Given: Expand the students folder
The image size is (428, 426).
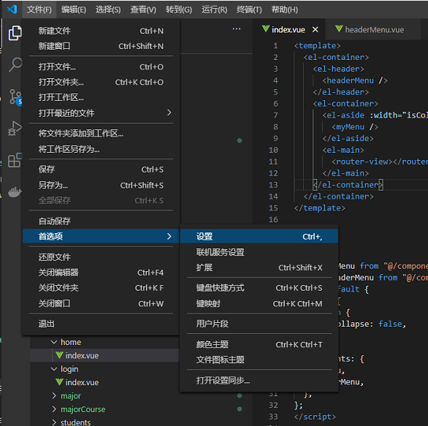Looking at the screenshot, I should point(54,422).
